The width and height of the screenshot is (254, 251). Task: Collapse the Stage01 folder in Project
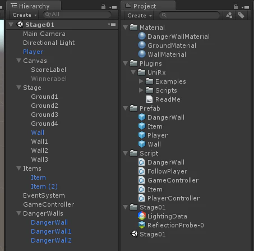tap(126, 207)
